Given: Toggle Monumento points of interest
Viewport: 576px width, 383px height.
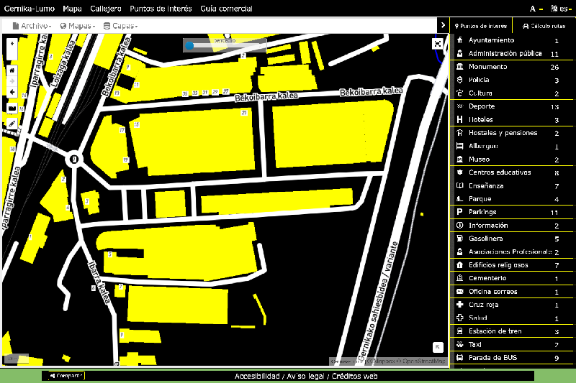Looking at the screenshot, I should pyautogui.click(x=487, y=67).
